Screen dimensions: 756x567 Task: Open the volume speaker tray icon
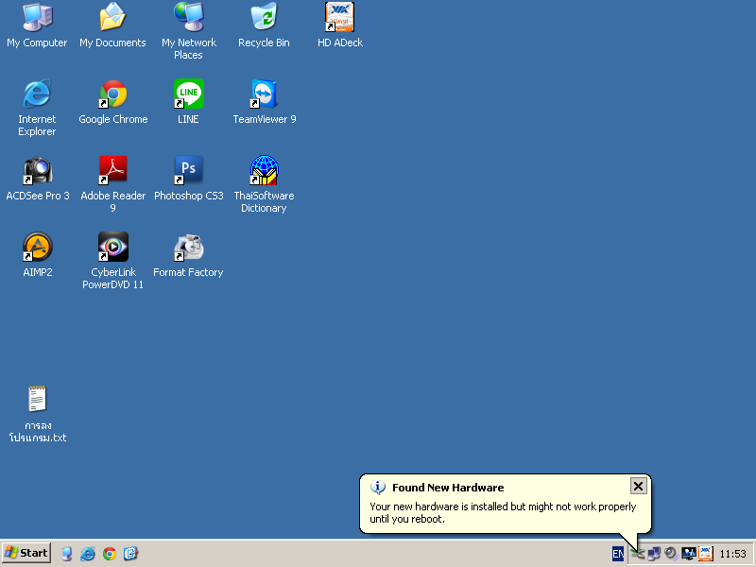coord(671,554)
